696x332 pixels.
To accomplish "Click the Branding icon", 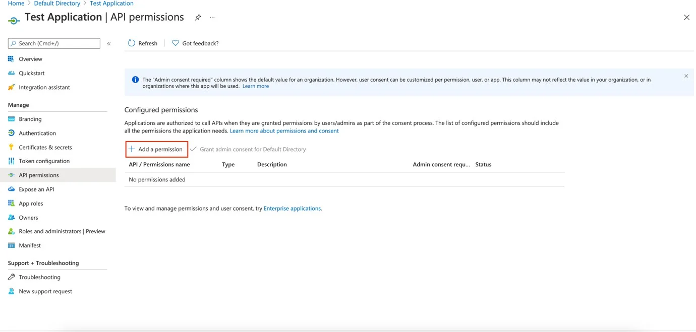I will [11, 119].
